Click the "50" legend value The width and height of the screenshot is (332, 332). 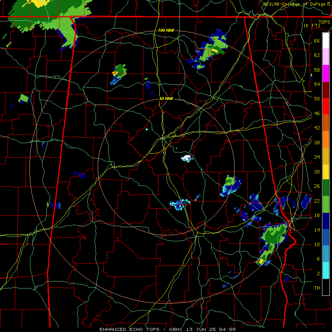pyautogui.click(x=317, y=99)
